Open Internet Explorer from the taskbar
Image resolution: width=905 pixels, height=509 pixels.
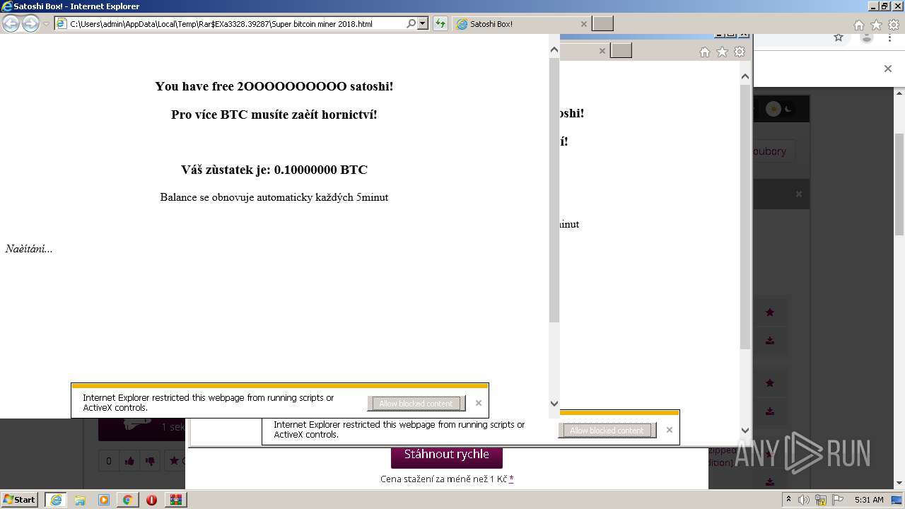coord(56,500)
